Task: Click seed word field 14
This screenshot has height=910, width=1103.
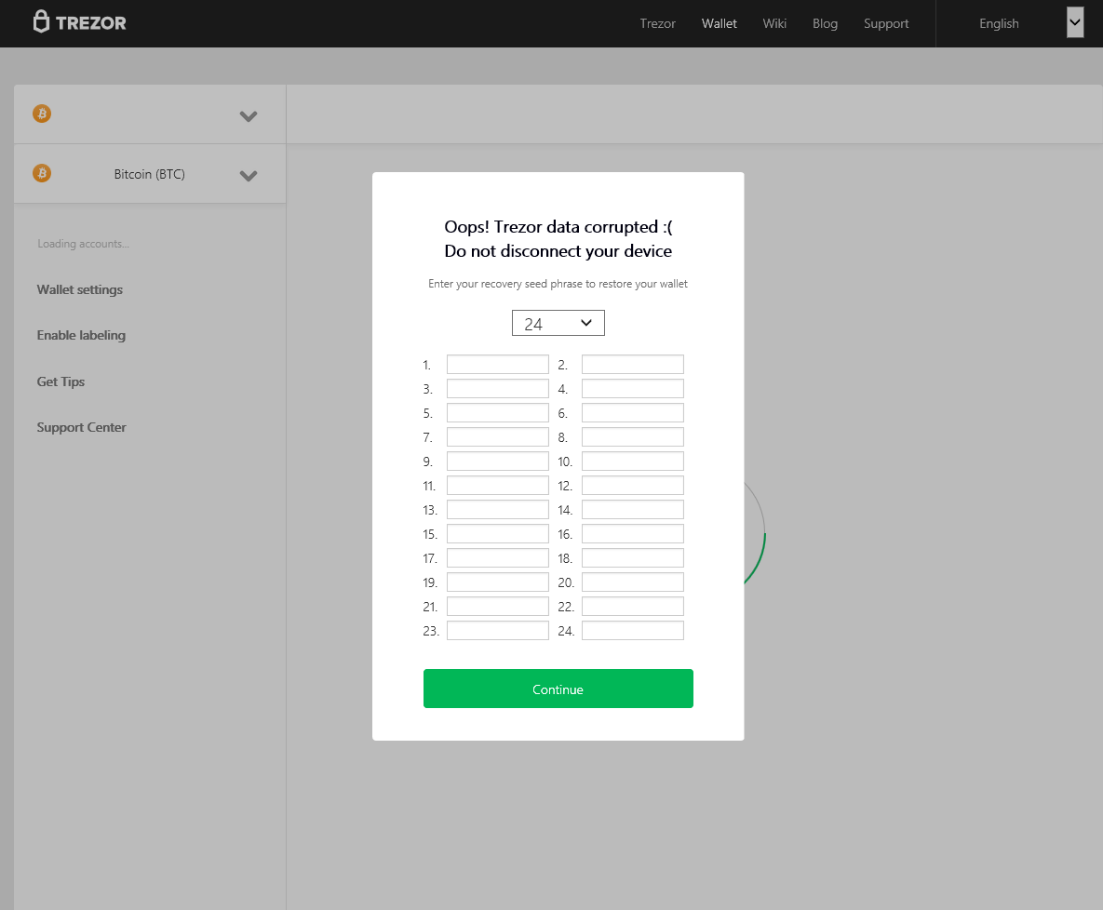Action: pos(632,509)
